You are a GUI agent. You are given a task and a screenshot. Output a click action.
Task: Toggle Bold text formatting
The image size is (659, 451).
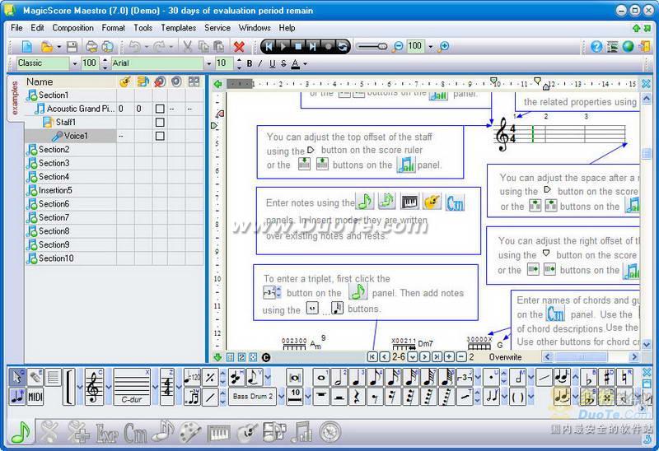pos(250,63)
